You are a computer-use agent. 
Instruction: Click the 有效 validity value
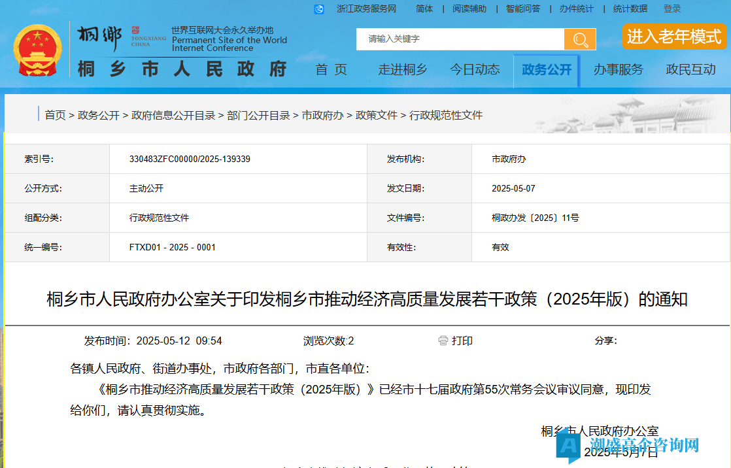point(500,247)
